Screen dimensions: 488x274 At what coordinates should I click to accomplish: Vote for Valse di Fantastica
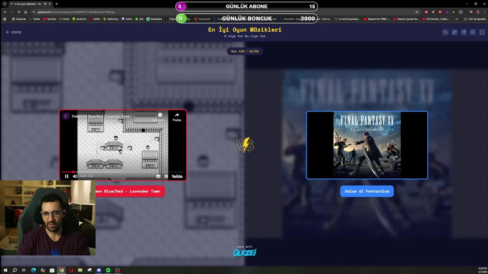click(x=367, y=191)
